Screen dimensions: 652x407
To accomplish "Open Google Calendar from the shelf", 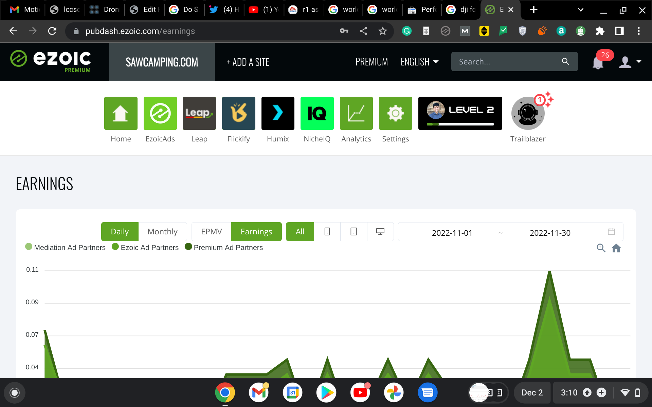I will pyautogui.click(x=292, y=392).
